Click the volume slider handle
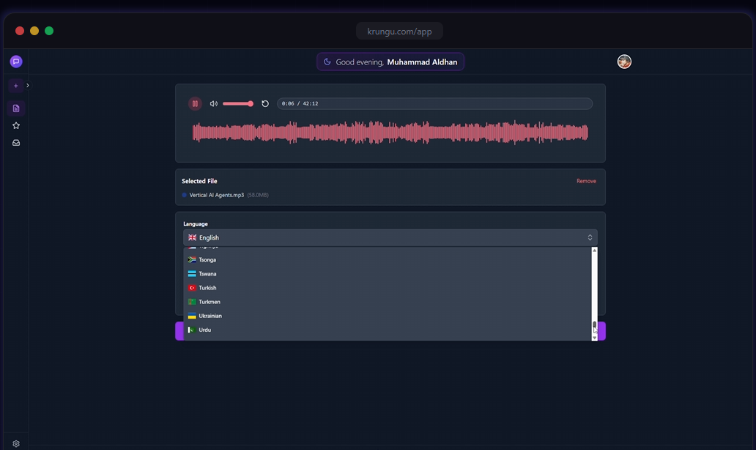This screenshot has width=756, height=450. point(251,104)
